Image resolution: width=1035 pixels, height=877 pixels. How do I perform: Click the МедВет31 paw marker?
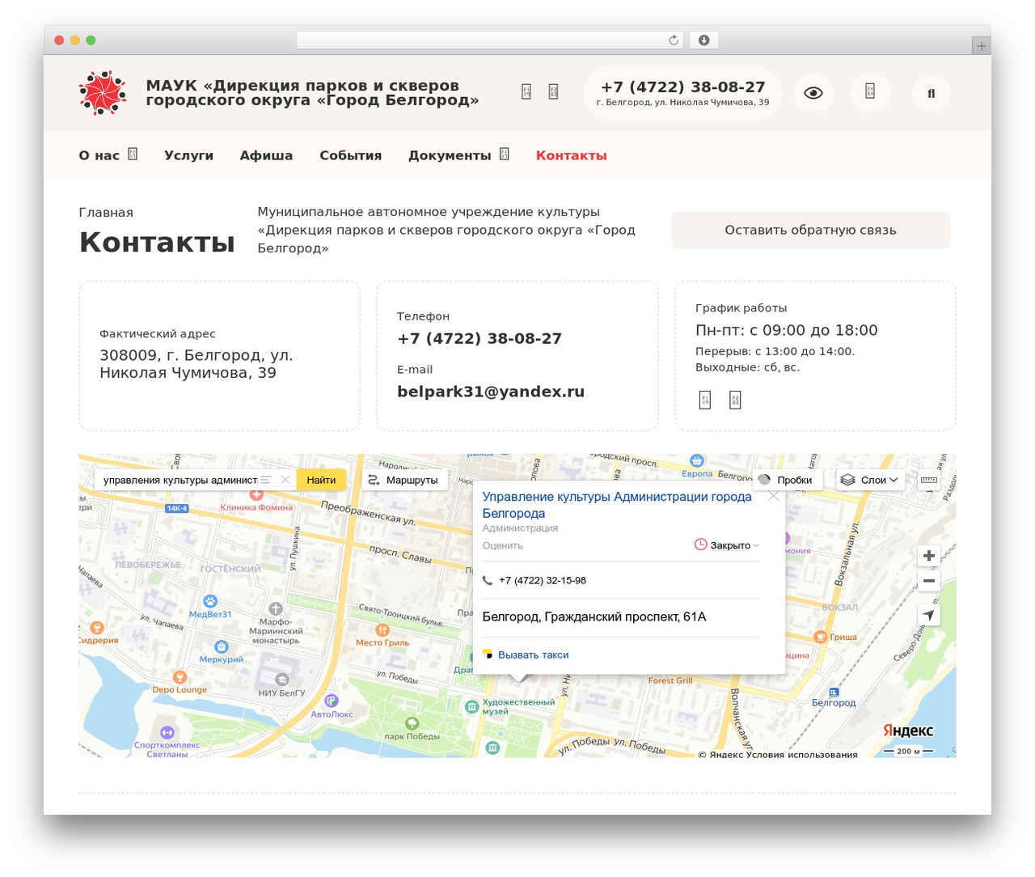pyautogui.click(x=210, y=601)
